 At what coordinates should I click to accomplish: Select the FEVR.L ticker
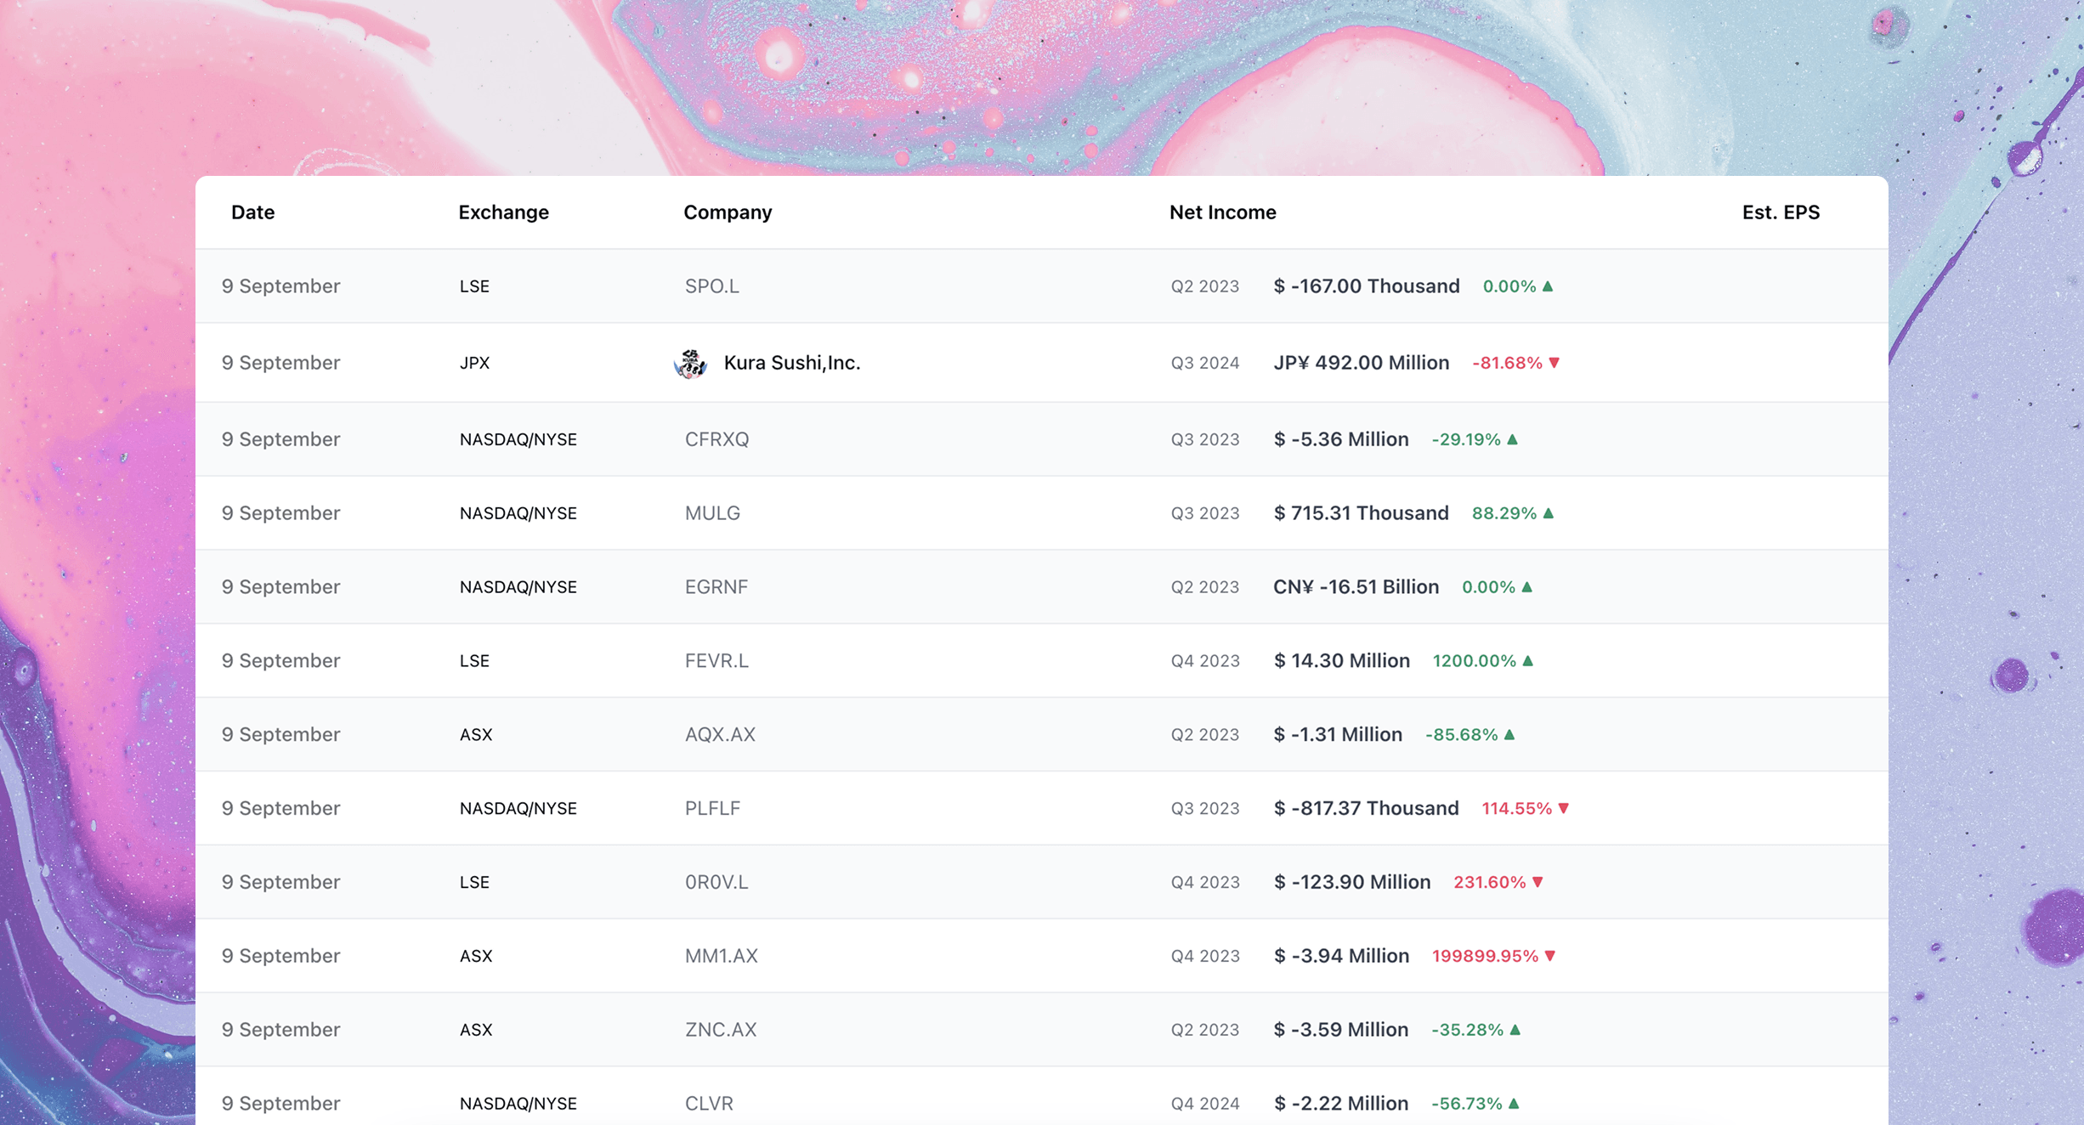click(x=716, y=661)
